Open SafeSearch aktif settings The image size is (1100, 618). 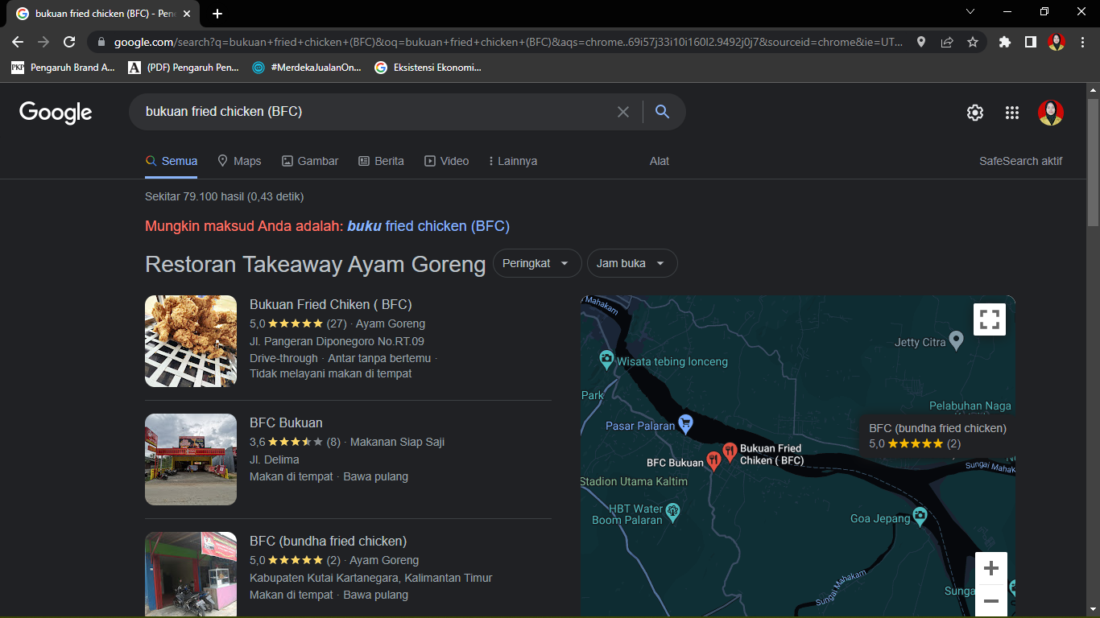[x=1020, y=161]
